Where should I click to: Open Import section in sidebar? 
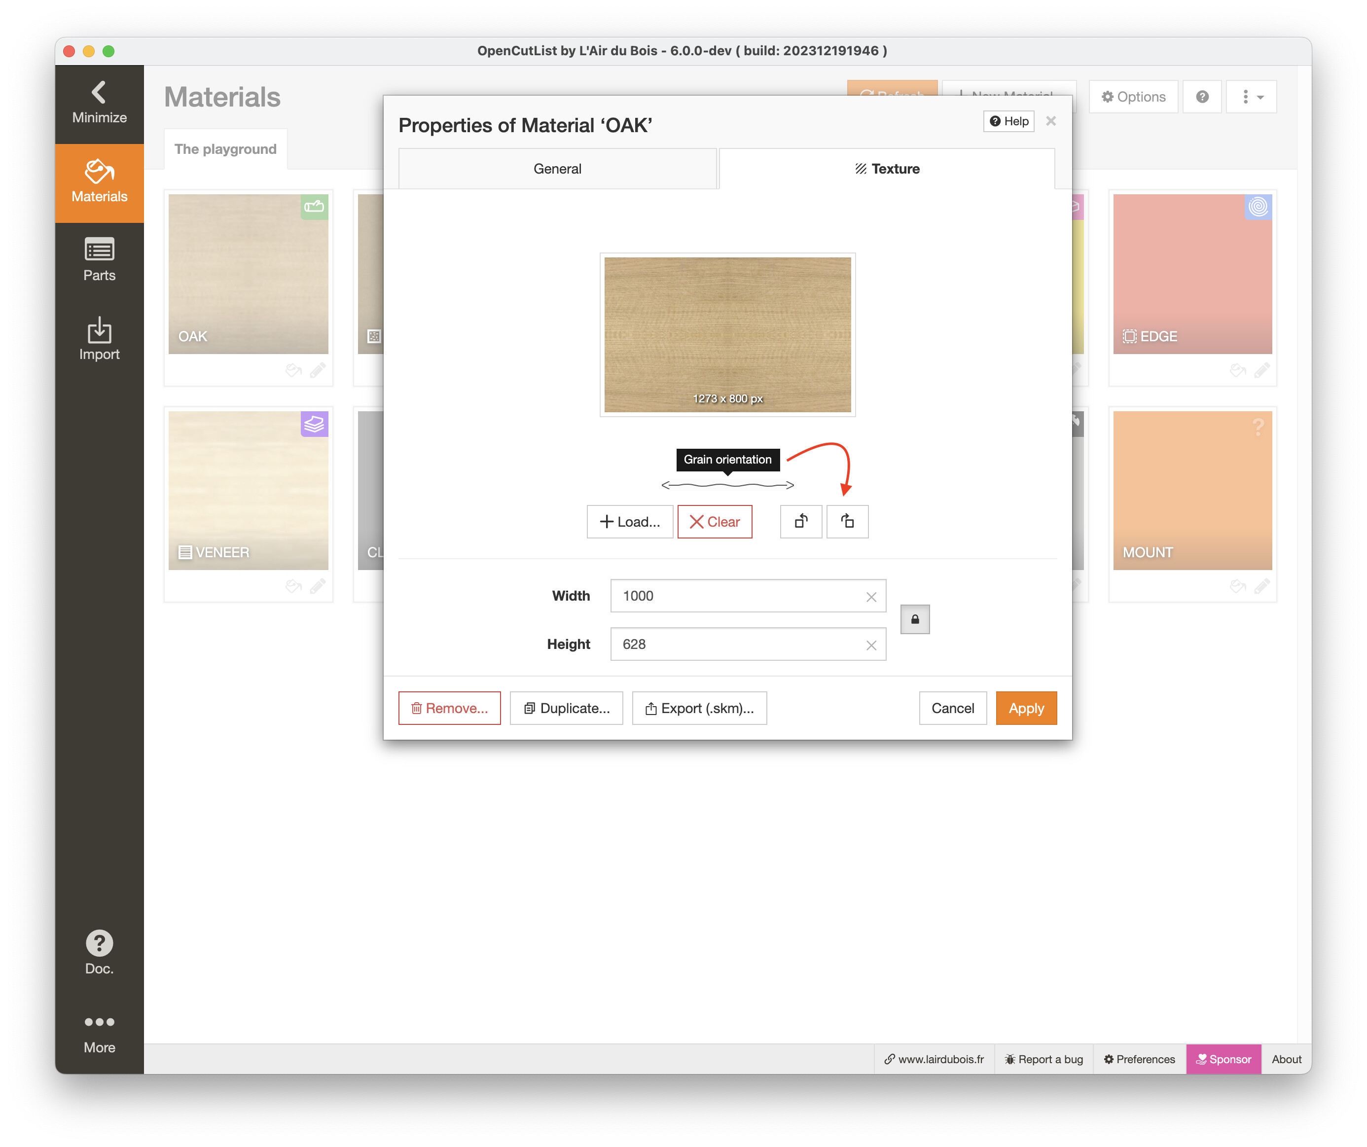pyautogui.click(x=99, y=339)
